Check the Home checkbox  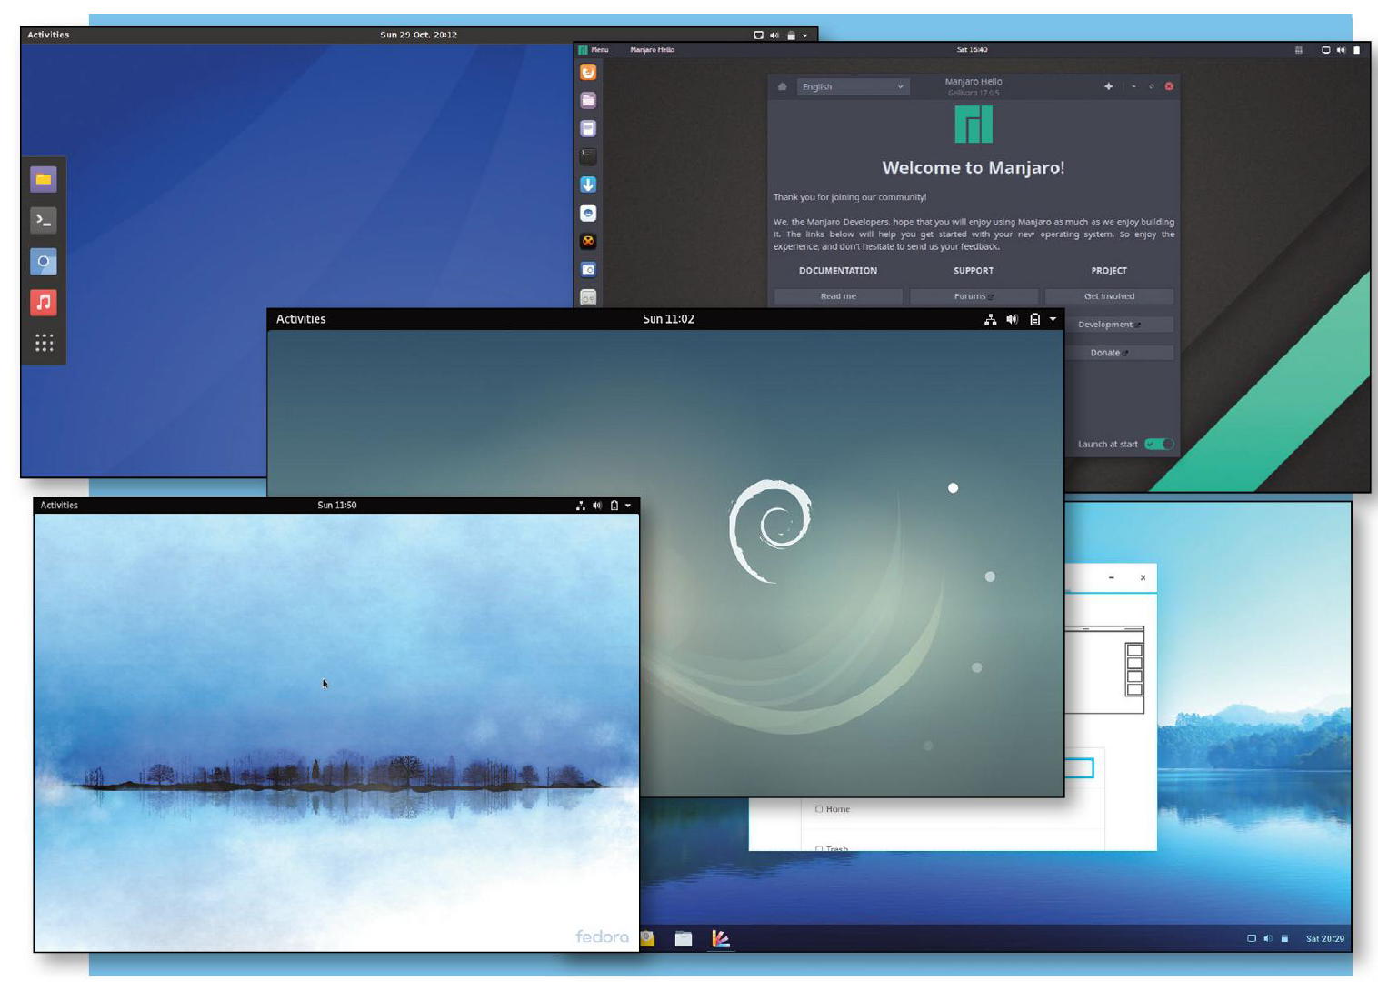819,808
